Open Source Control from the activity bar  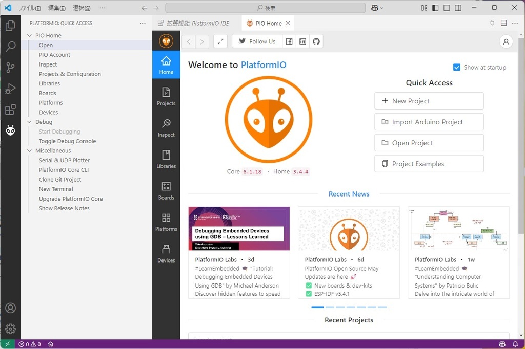point(10,67)
